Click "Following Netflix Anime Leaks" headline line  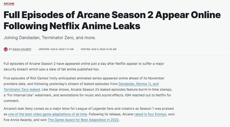(72, 26)
